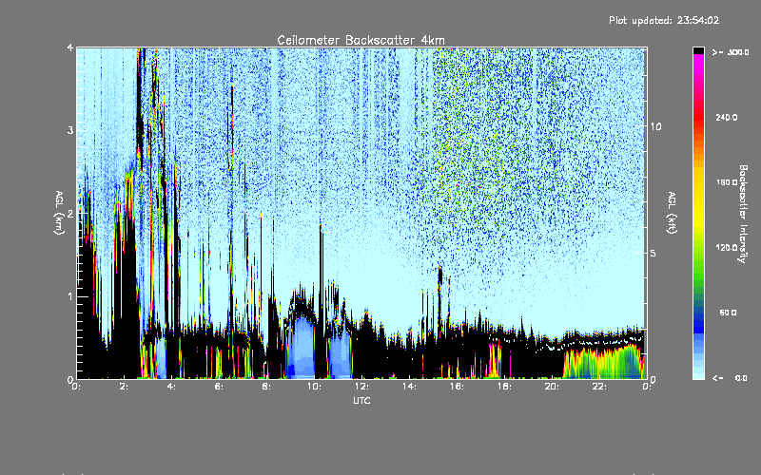
Task: Click the '240.0' colorbar value
Action: tap(727, 117)
